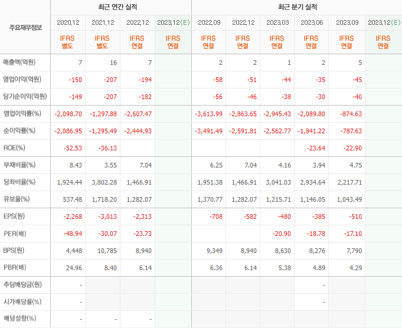Image resolution: width=402 pixels, height=328 pixels.
Task: Click operating margin value -3,613.99
Action: (x=209, y=114)
